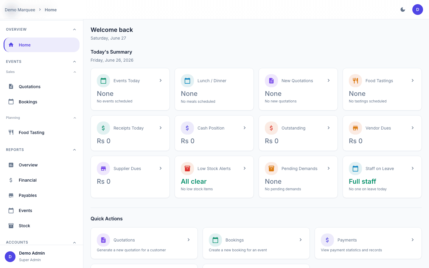
Task: Open Pending Demands card arrow
Action: (329, 168)
